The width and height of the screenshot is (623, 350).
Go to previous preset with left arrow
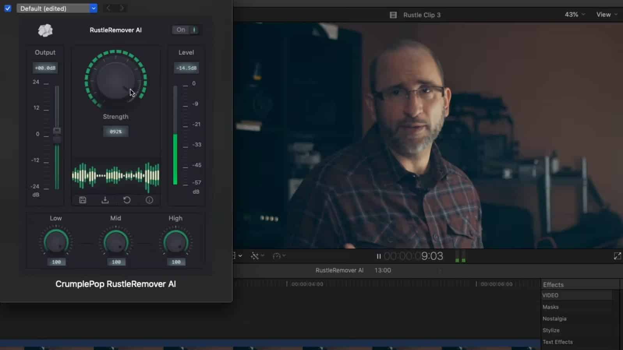(108, 8)
